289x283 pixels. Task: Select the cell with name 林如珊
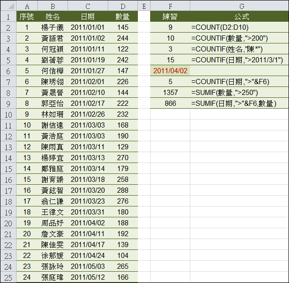[53, 114]
